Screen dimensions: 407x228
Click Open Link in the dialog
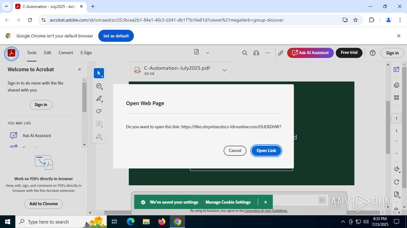[266, 150]
